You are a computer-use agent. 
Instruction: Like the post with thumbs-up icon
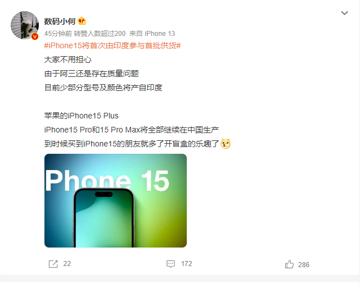(289, 264)
